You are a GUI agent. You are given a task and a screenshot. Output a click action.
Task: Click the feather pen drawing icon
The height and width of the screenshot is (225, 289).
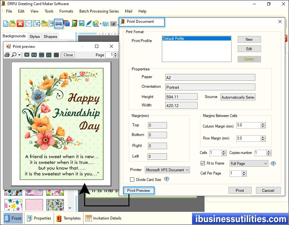click(89, 23)
